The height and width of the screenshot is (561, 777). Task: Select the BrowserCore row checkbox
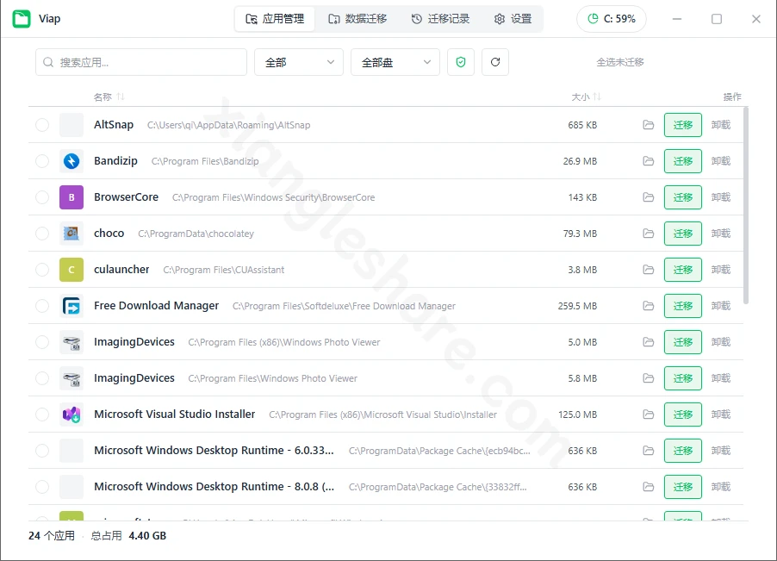(42, 197)
